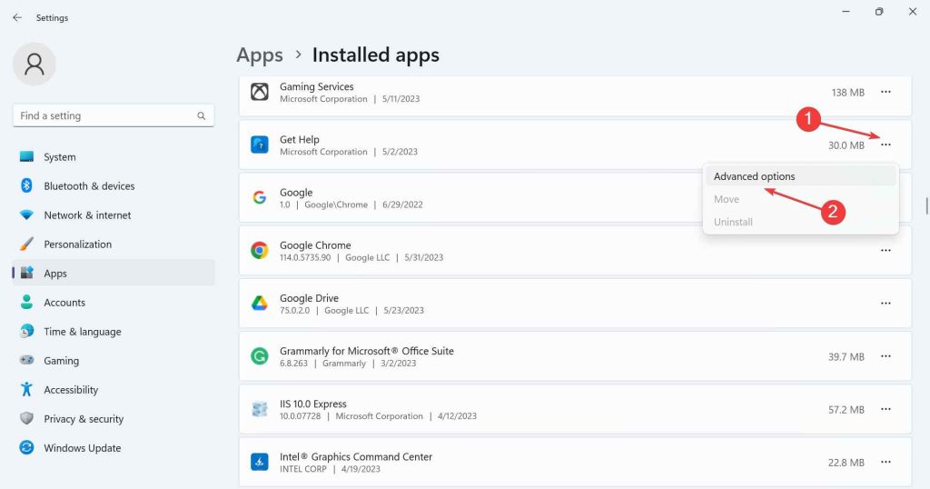Screen dimensions: 930x489
Task: Select Advanced options in context menu
Action: tap(754, 176)
